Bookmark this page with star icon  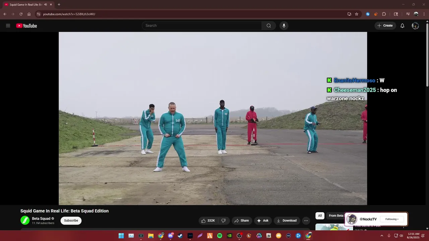(x=357, y=14)
